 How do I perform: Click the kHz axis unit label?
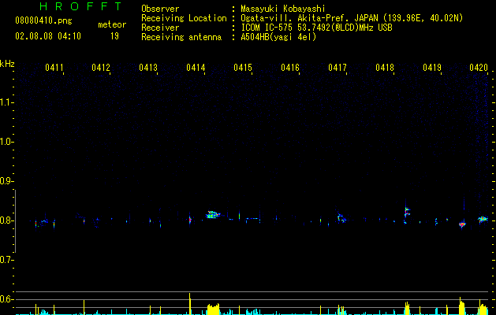coord(7,64)
